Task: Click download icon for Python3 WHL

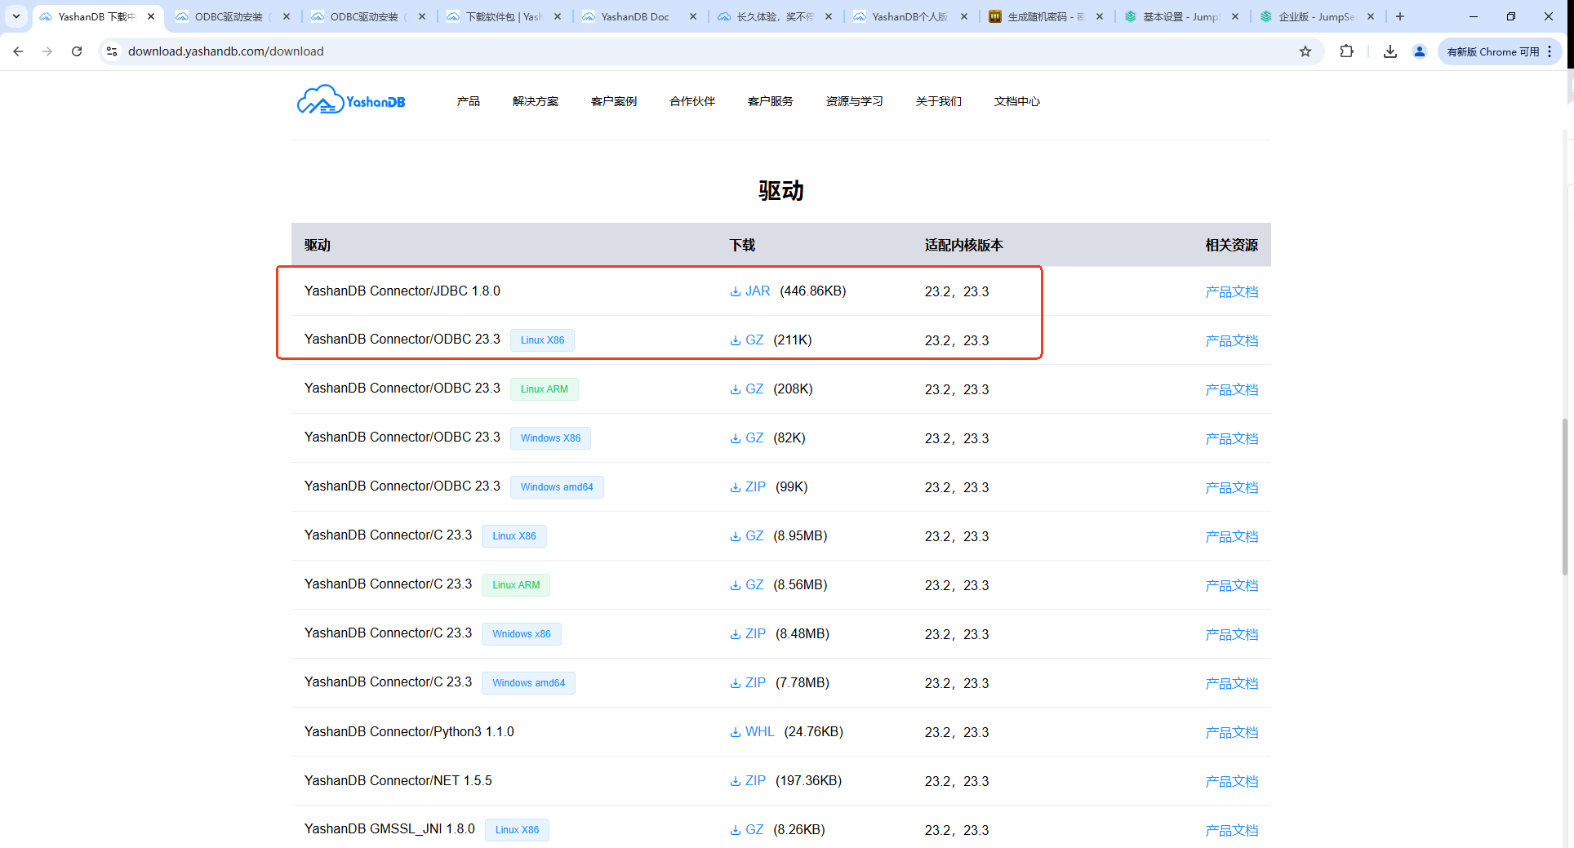Action: [735, 732]
